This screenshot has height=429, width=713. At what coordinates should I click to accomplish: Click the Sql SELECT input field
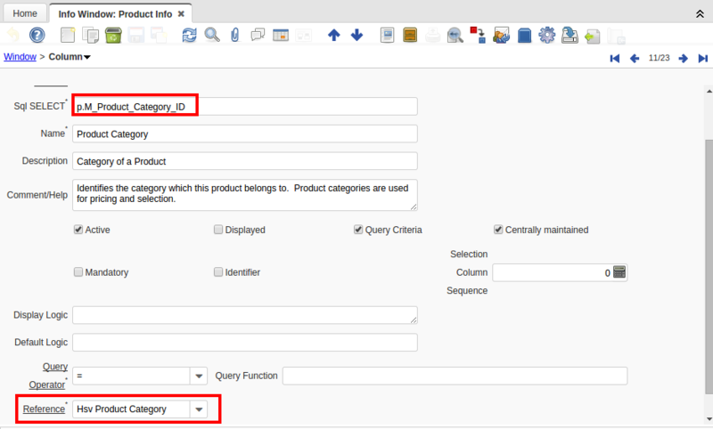click(x=245, y=107)
